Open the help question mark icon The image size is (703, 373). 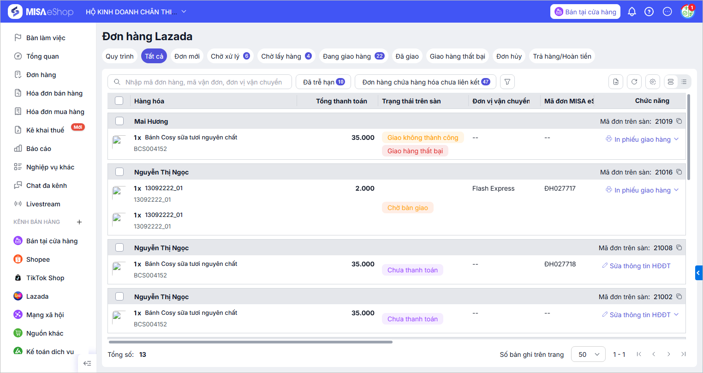tap(649, 12)
